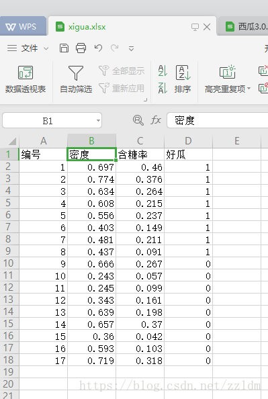Viewport: 268px width, 399px height.
Task: Select cell with value 0.37
Action: (x=140, y=324)
